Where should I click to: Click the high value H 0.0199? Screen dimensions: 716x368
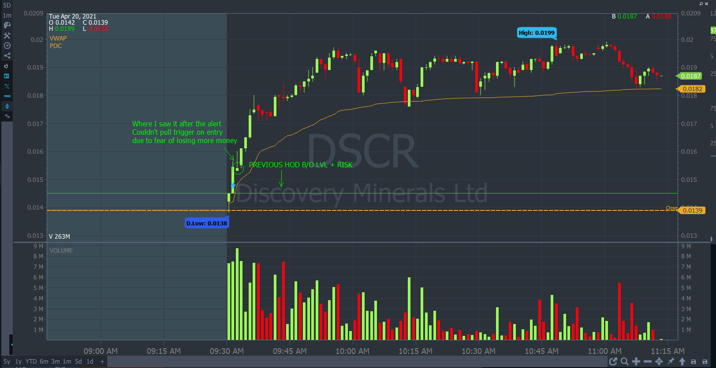coord(62,29)
